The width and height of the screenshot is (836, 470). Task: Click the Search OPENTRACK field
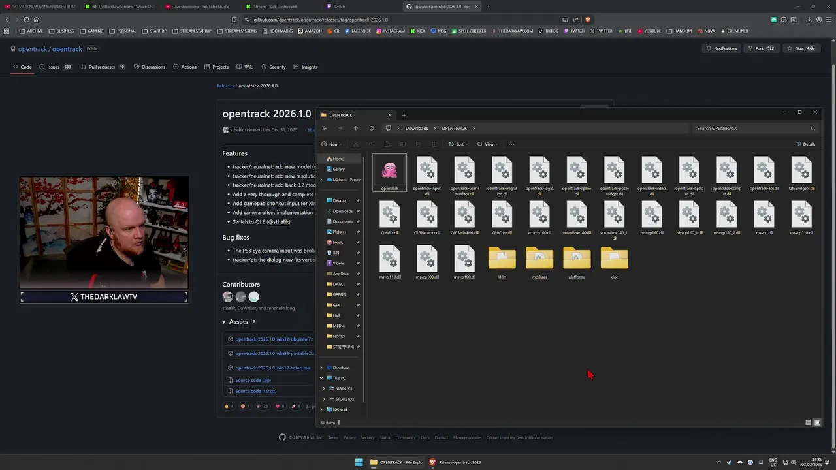coord(754,128)
